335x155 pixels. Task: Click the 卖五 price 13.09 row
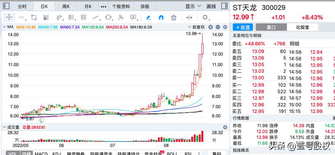click(259, 52)
